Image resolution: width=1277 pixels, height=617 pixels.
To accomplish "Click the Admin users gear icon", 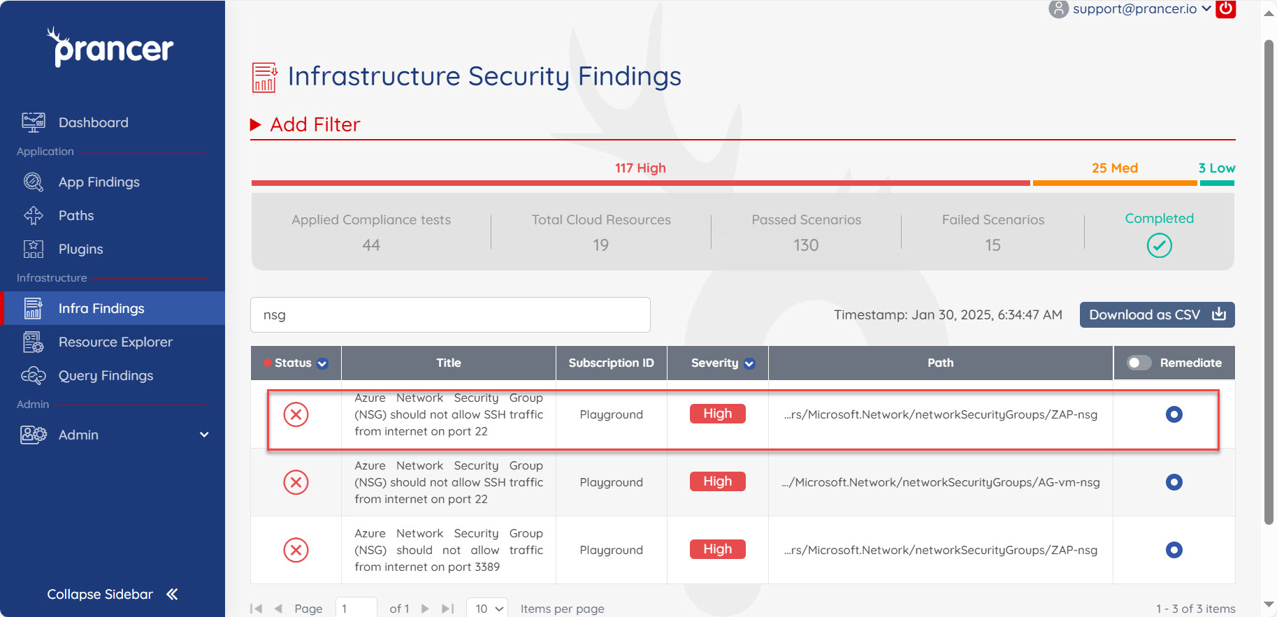I will click(x=34, y=435).
